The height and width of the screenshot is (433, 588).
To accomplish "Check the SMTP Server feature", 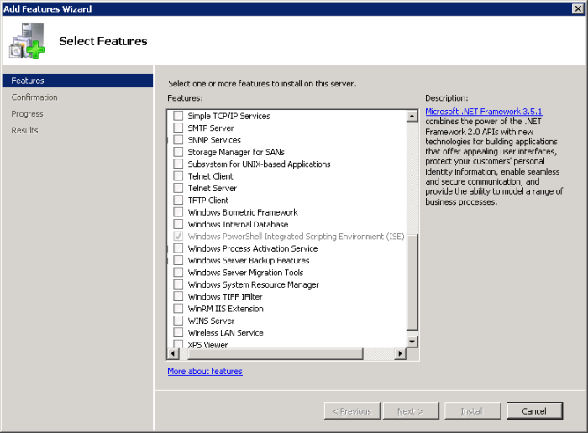I will (178, 128).
